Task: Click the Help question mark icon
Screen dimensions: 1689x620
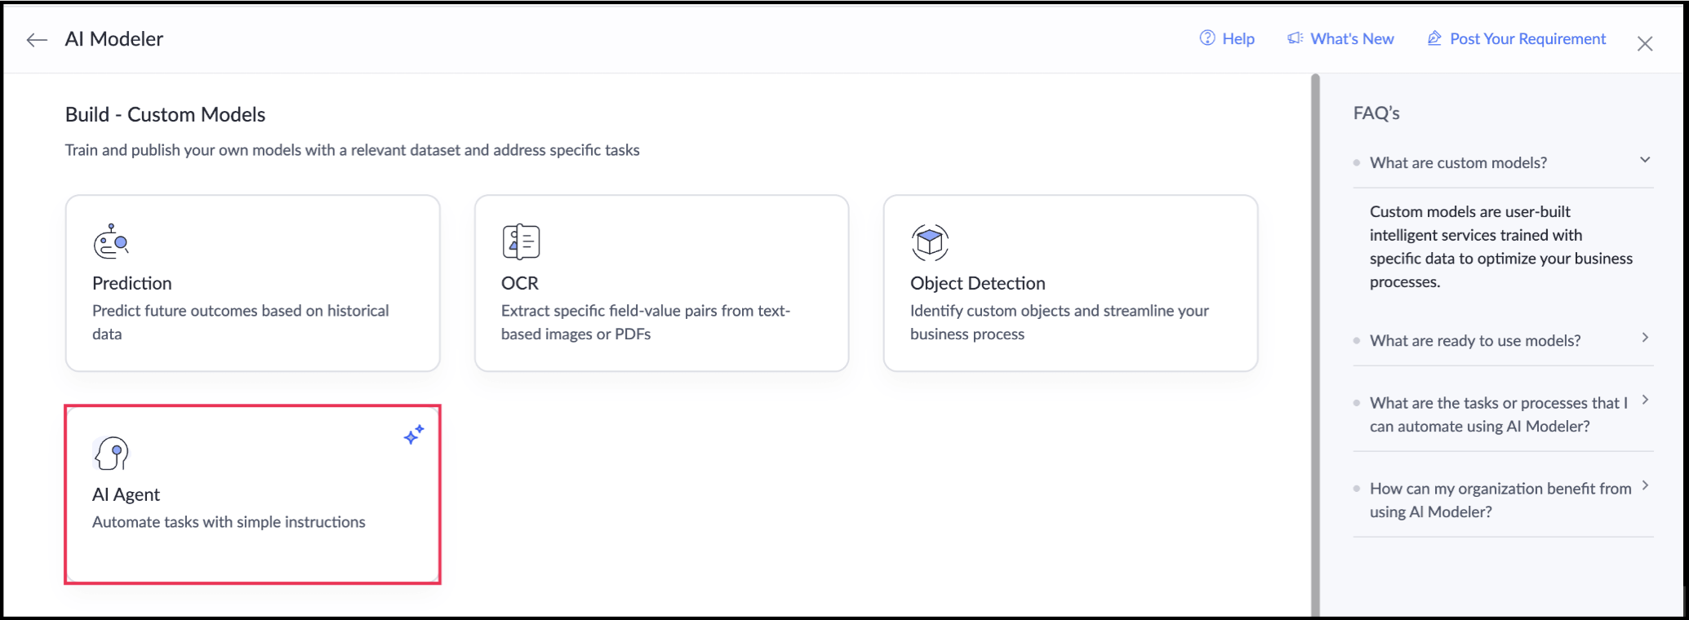Action: 1207,38
